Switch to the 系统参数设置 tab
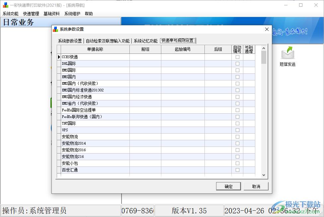This screenshot has width=324, height=217. [x=70, y=41]
